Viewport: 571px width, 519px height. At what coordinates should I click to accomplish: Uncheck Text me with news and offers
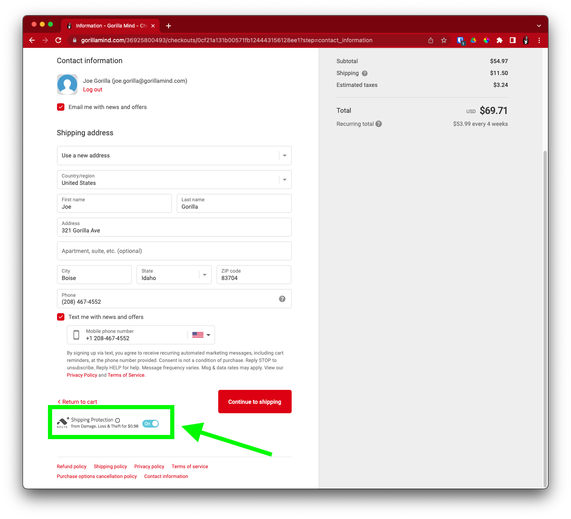[x=61, y=317]
